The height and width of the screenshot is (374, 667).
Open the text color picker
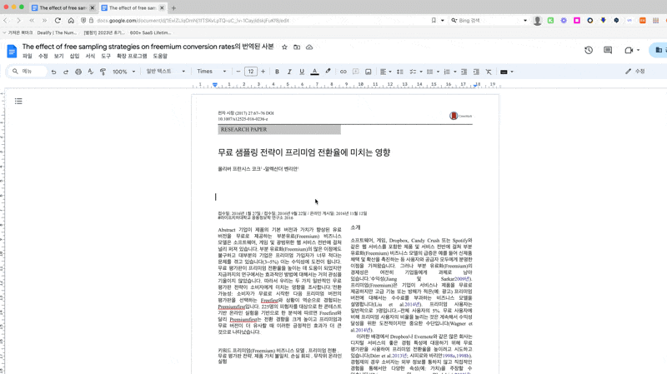coord(315,72)
